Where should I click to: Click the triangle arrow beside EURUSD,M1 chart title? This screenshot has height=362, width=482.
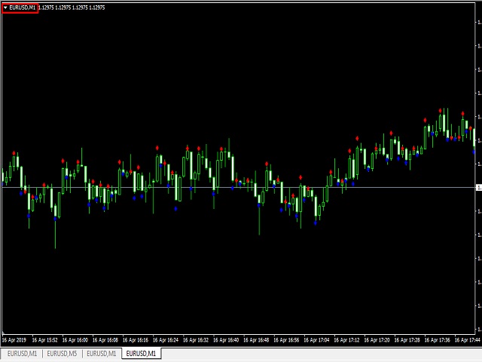pos(5,8)
